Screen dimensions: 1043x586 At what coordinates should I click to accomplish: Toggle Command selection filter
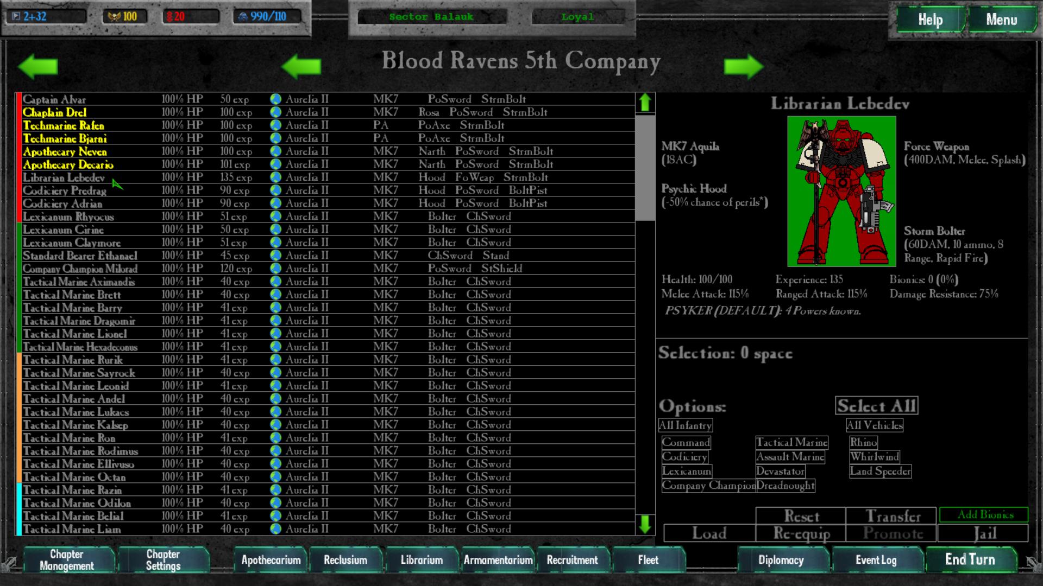click(686, 442)
